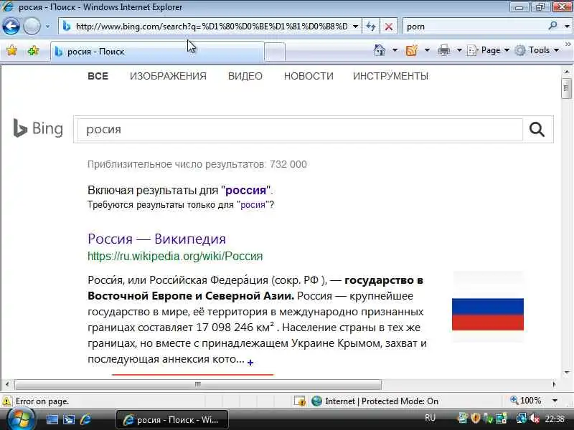Image resolution: width=574 pixels, height=430 pixels.
Task: Click the vertical scrollbar up arrow
Action: pos(566,72)
